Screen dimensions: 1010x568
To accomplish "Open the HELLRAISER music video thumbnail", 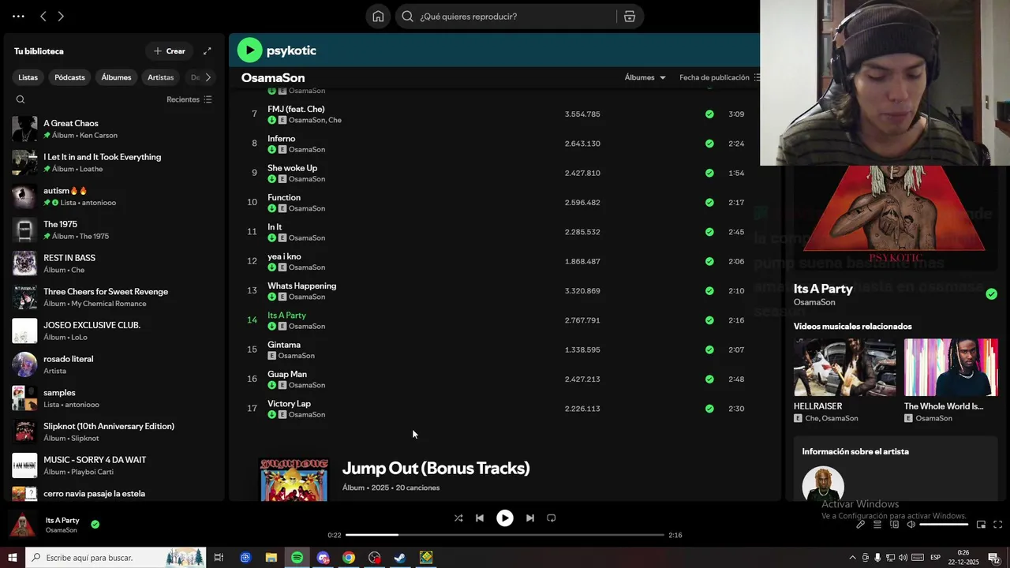I will 845,368.
